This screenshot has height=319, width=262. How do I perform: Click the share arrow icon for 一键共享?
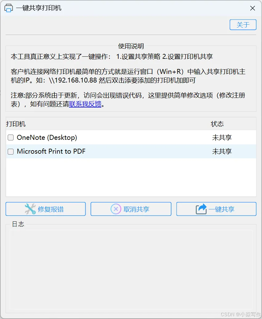click(201, 209)
